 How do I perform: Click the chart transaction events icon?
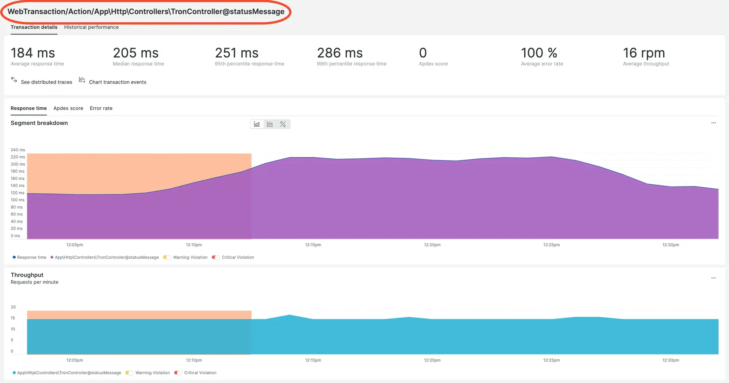click(82, 80)
